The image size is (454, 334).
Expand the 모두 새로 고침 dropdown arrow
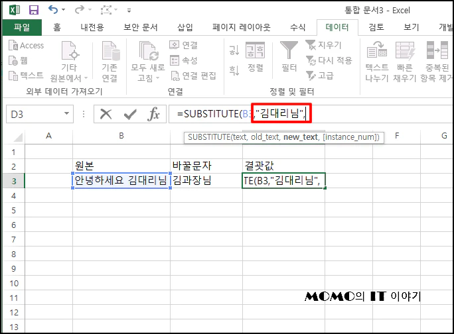[158, 78]
